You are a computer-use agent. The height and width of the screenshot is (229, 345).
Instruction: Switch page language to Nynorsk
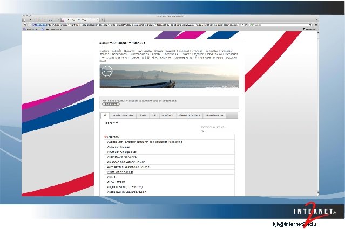[x=129, y=51]
